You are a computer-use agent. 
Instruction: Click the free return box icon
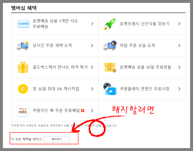[110, 67]
